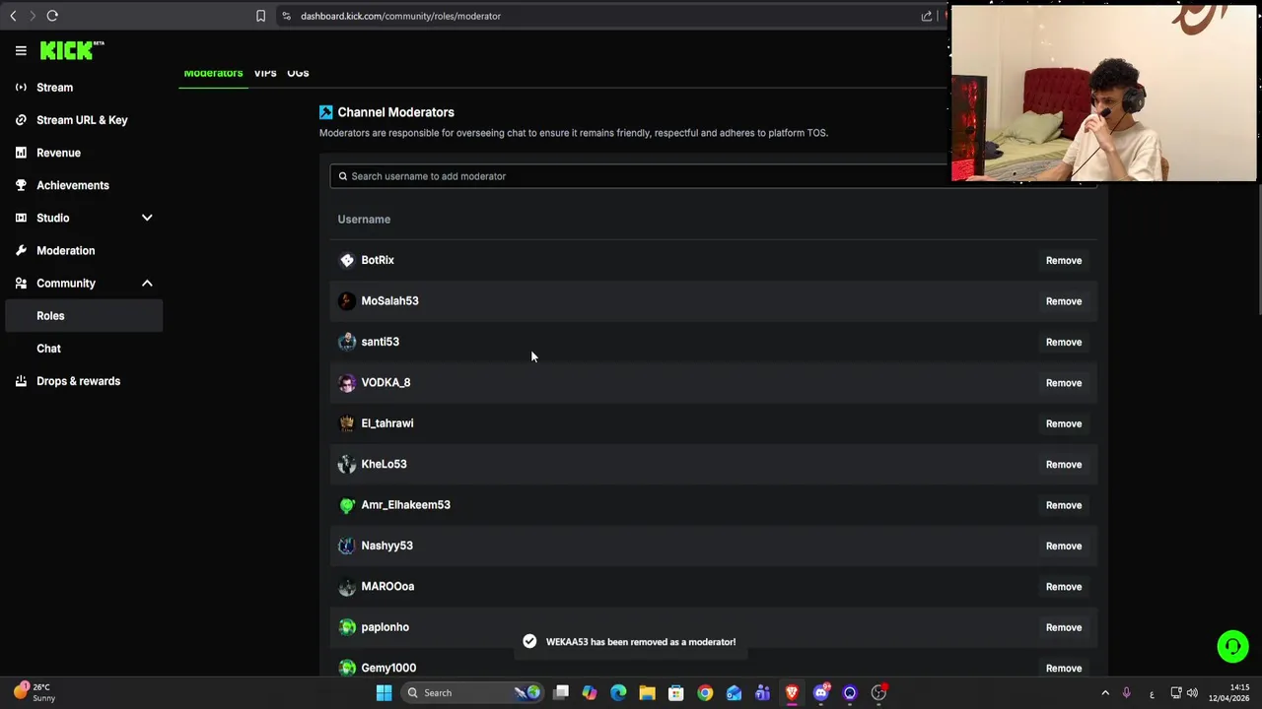Remove paplonho as moderator
The width and height of the screenshot is (1262, 709).
pos(1064,627)
